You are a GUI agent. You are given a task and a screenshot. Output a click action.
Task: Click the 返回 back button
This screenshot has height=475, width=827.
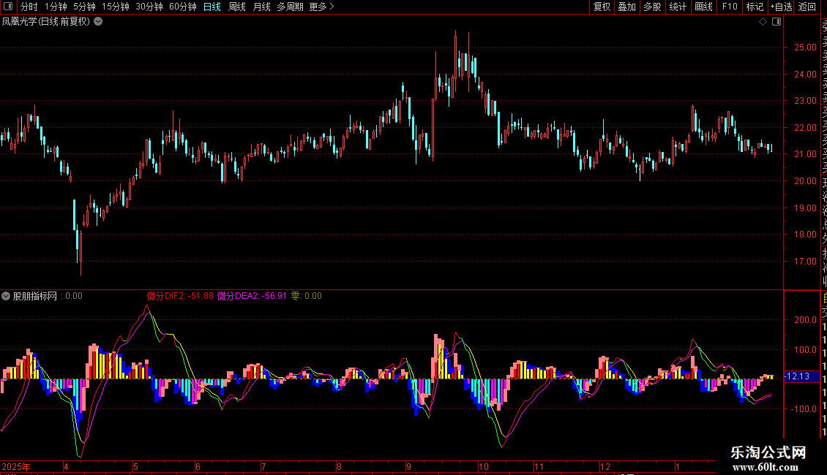pyautogui.click(x=807, y=7)
